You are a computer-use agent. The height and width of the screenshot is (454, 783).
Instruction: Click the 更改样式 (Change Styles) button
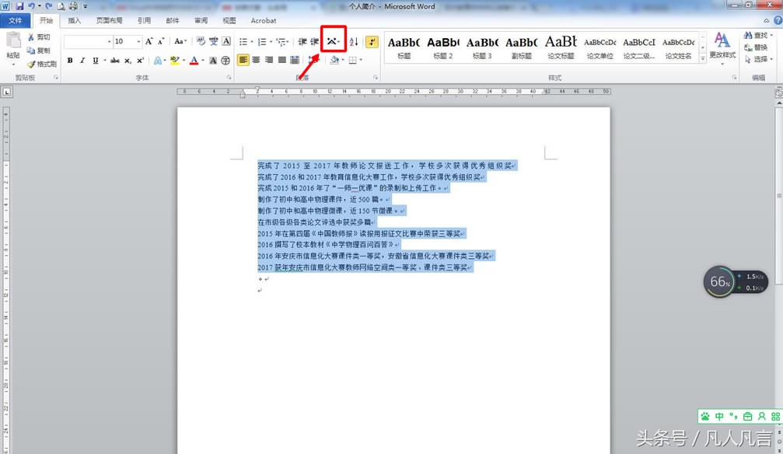(x=722, y=47)
